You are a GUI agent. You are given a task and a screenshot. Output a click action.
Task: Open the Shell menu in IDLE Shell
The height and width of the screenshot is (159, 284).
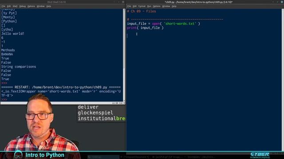tap(15, 6)
